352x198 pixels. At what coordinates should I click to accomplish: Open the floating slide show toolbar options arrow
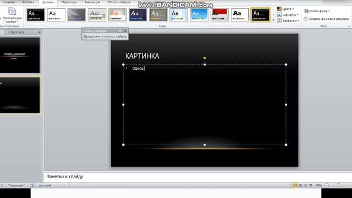pos(120,31)
